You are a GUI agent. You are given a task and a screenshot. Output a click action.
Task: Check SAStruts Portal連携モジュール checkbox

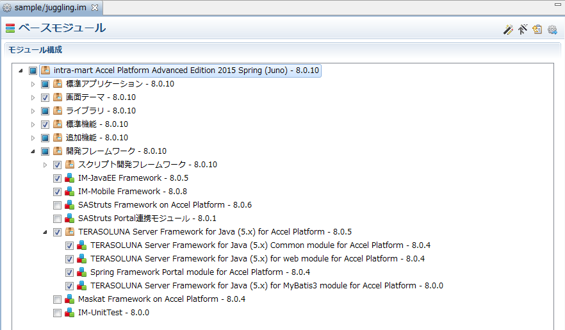57,219
